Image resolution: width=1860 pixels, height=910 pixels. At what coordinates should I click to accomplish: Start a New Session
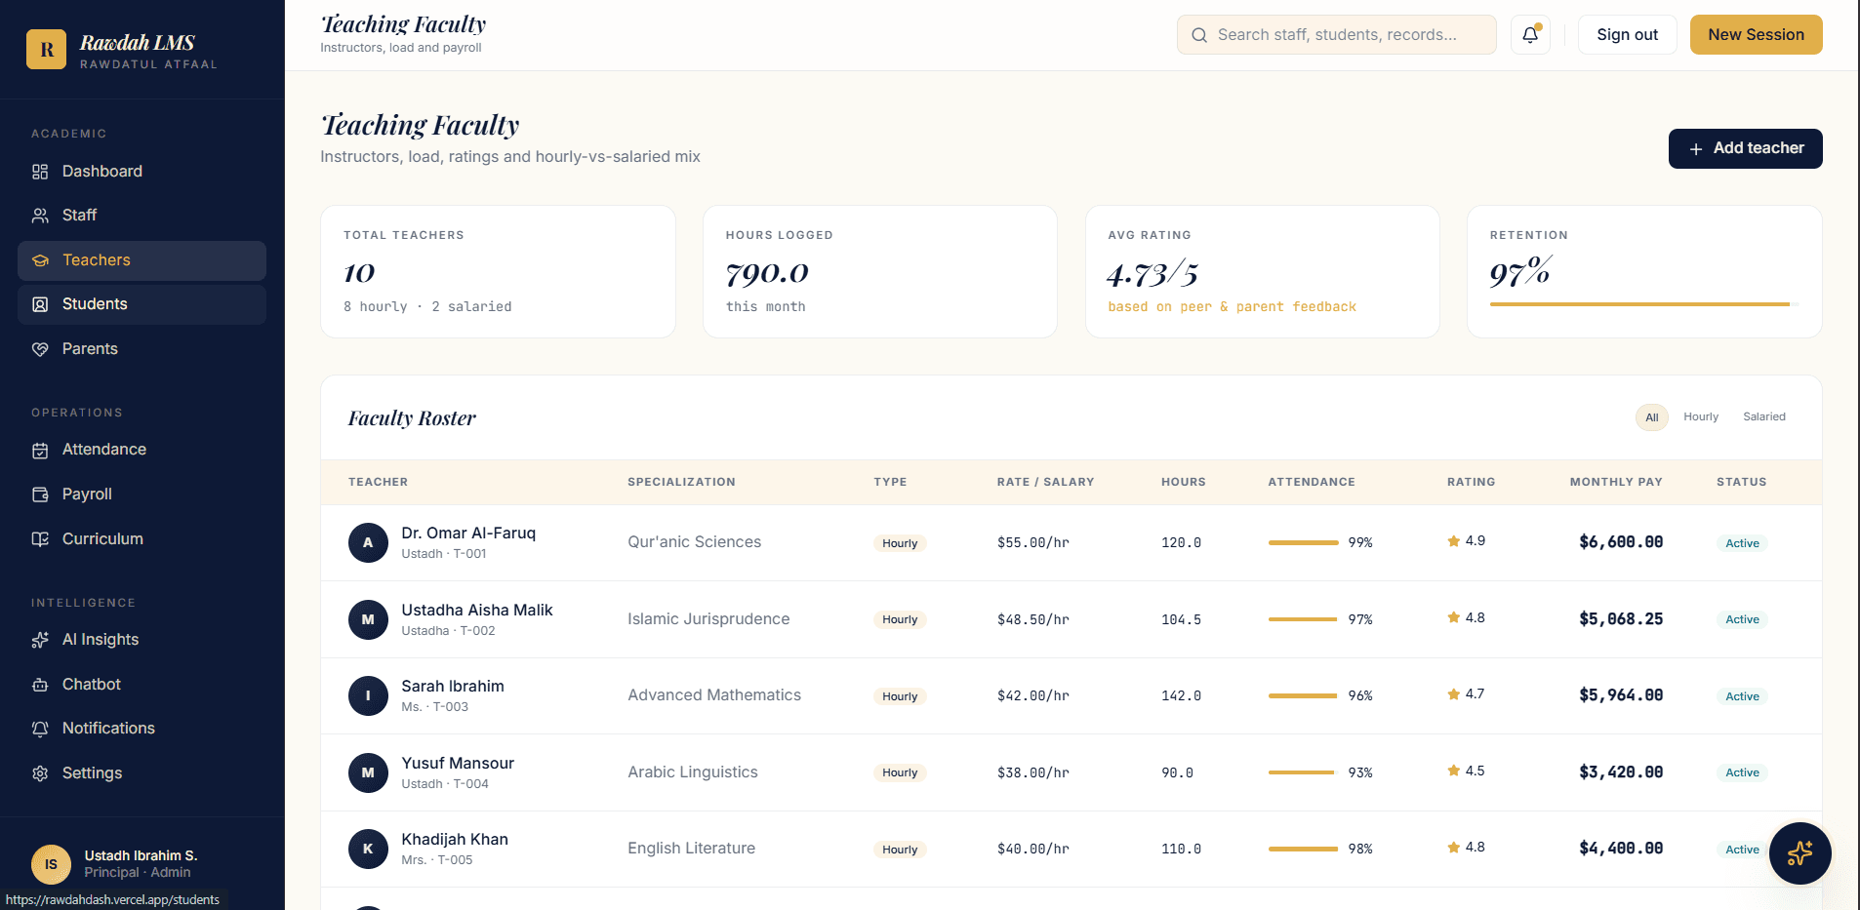[x=1756, y=35]
